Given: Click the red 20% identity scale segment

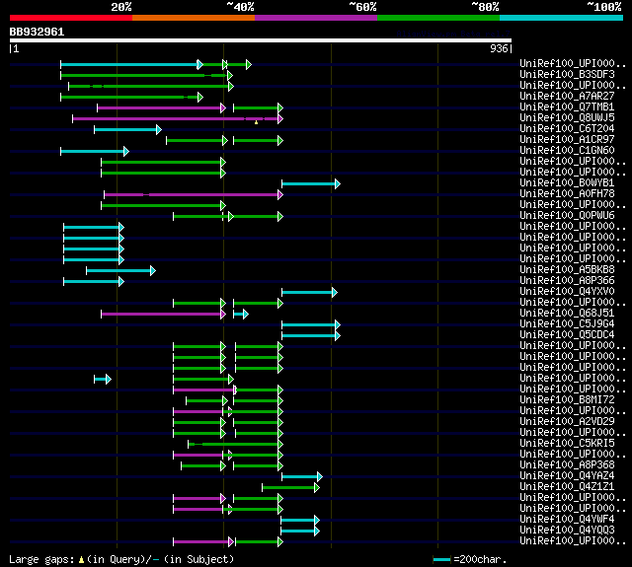Looking at the screenshot, I should coord(71,18).
